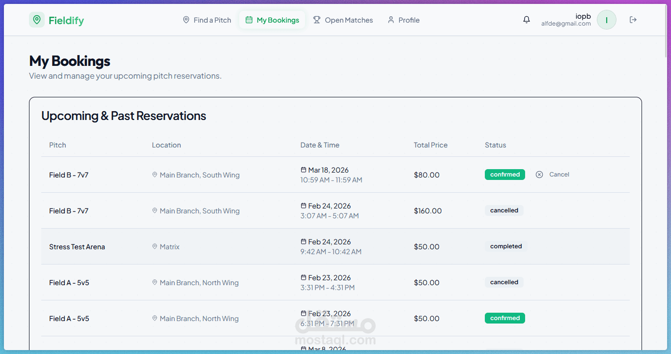This screenshot has width=671, height=354.
Task: Click the Fieldify brand name link
Action: click(66, 21)
